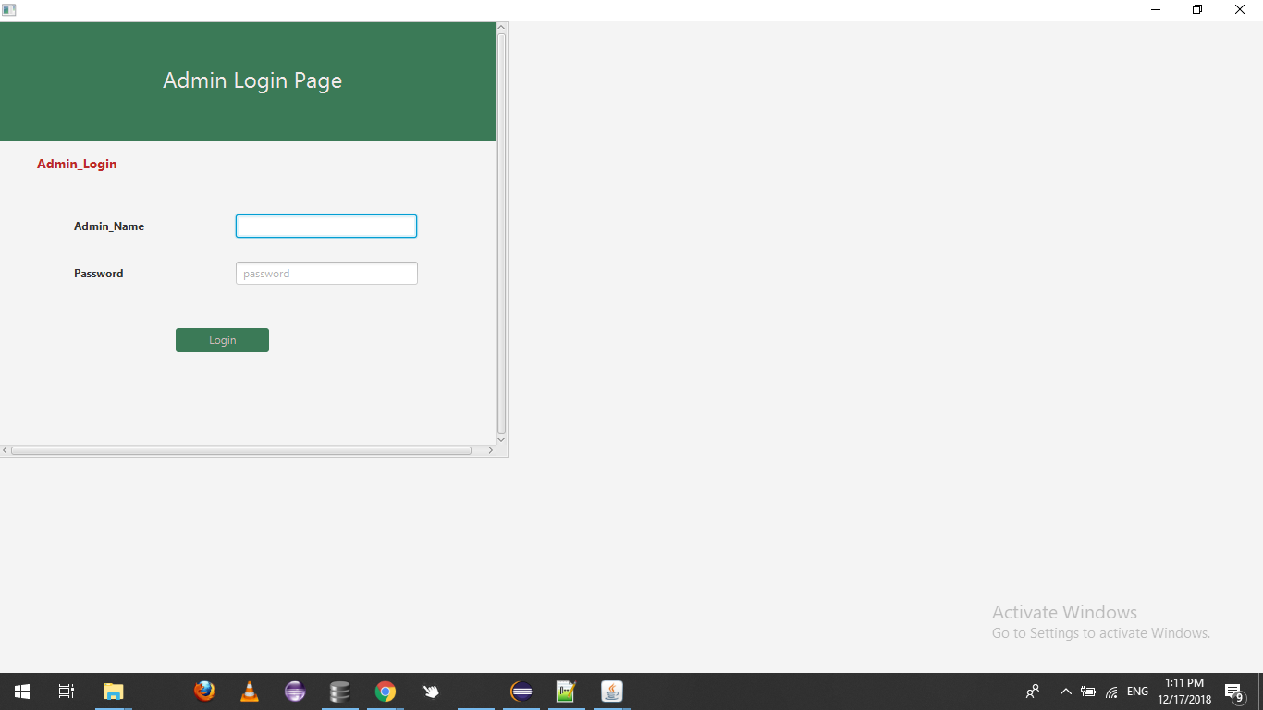The width and height of the screenshot is (1263, 710).
Task: Expand hidden icons in the system tray
Action: [1065, 691]
